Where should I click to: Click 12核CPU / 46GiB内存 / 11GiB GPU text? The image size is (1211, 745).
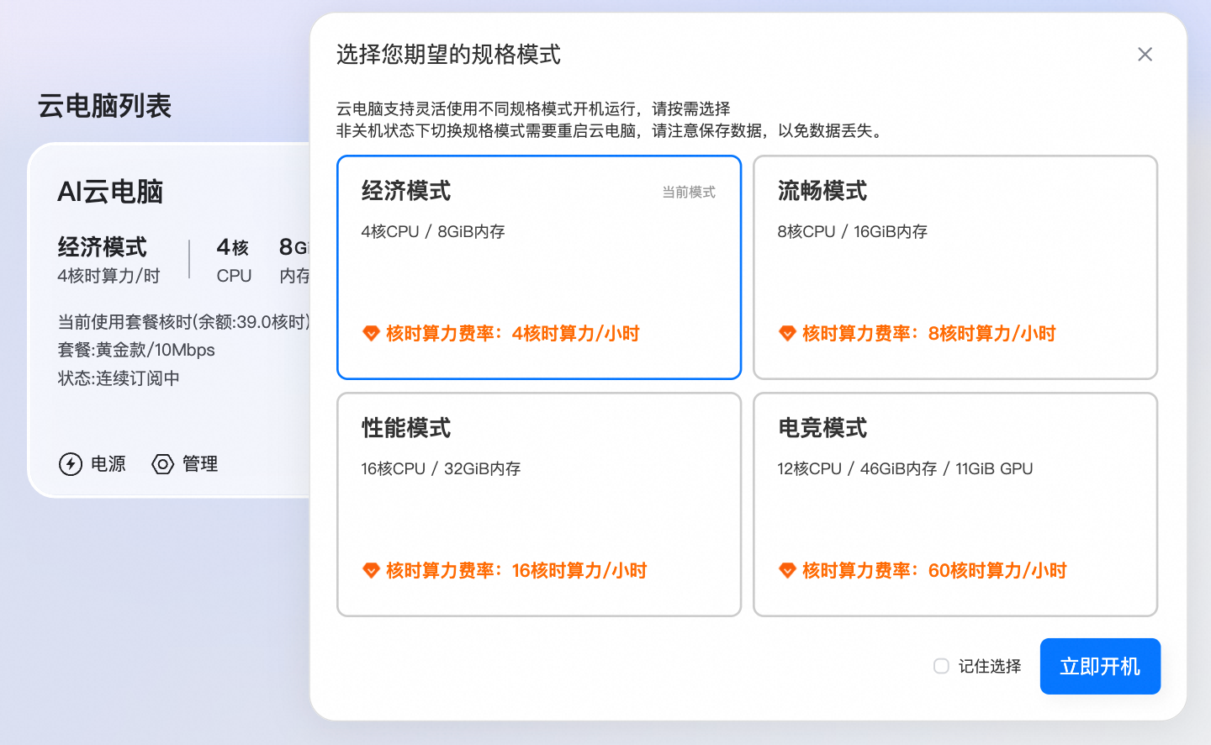(905, 468)
